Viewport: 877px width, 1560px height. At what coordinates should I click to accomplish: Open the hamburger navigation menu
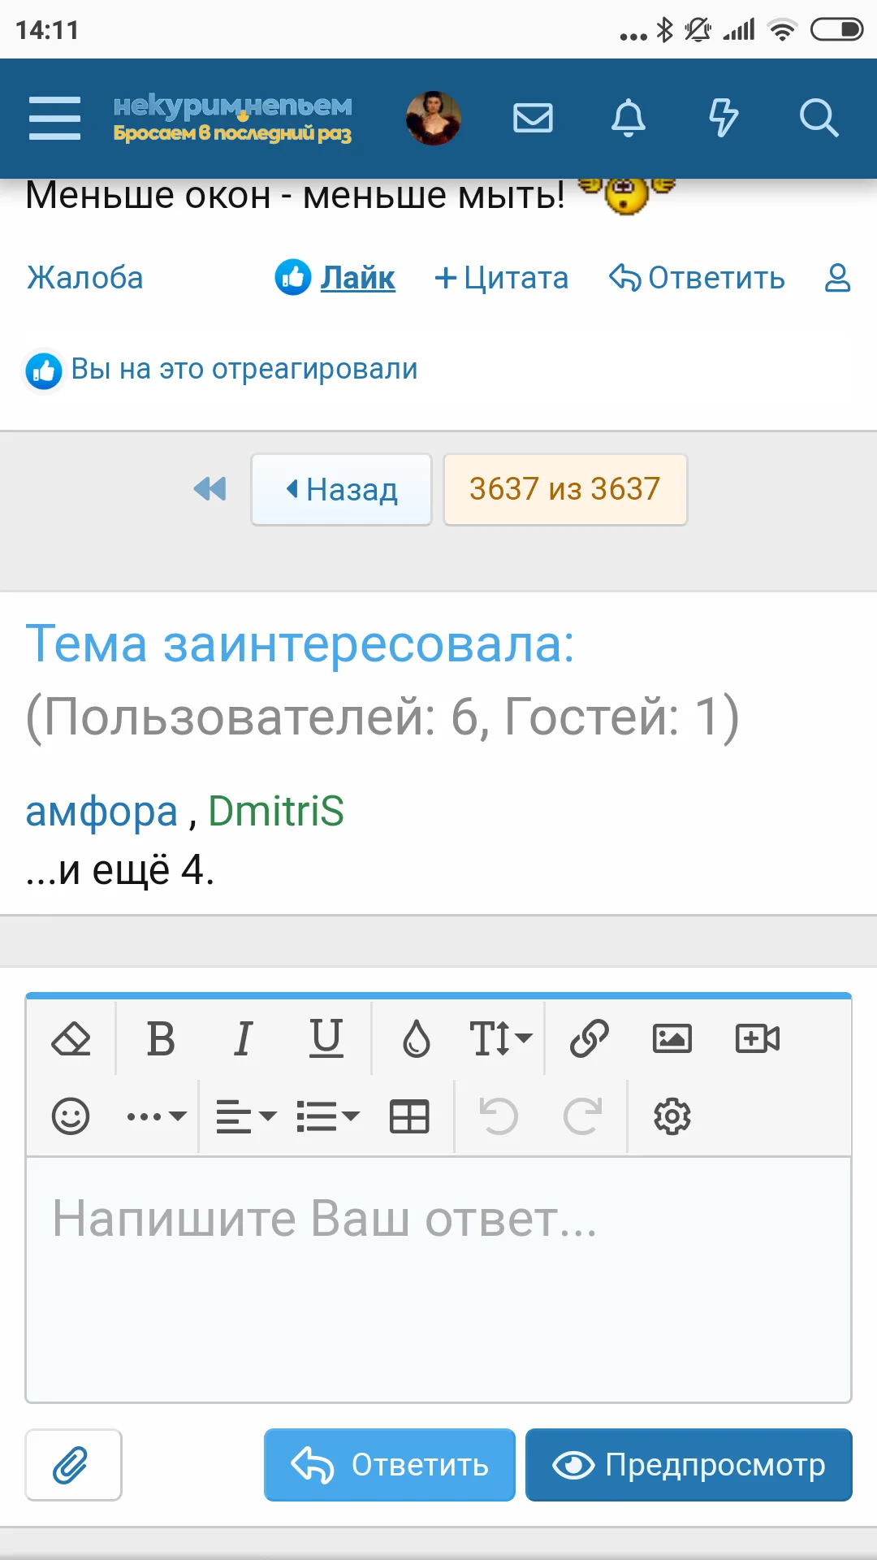[x=54, y=119]
